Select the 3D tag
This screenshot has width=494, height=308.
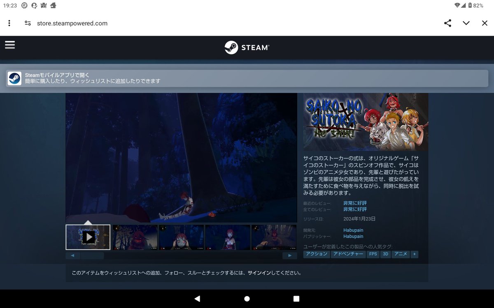pyautogui.click(x=386, y=254)
